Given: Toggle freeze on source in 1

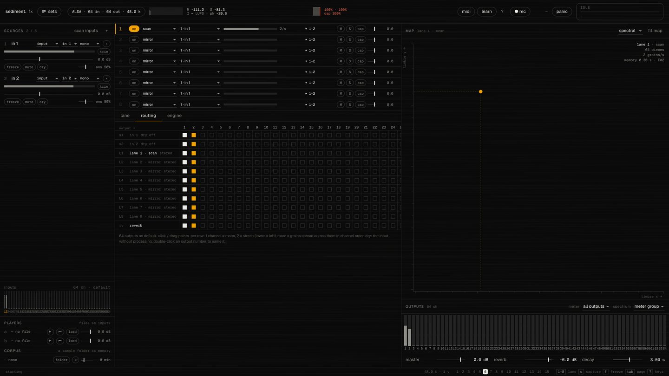Looking at the screenshot, I should click(13, 67).
